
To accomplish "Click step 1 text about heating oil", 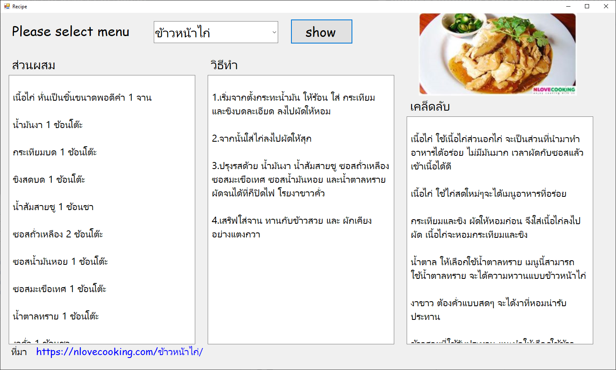I will [x=293, y=104].
